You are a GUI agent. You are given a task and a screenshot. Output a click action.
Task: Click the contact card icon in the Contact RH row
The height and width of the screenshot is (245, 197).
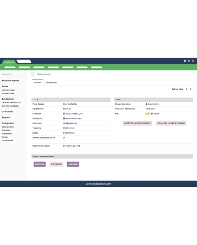tap(64, 118)
